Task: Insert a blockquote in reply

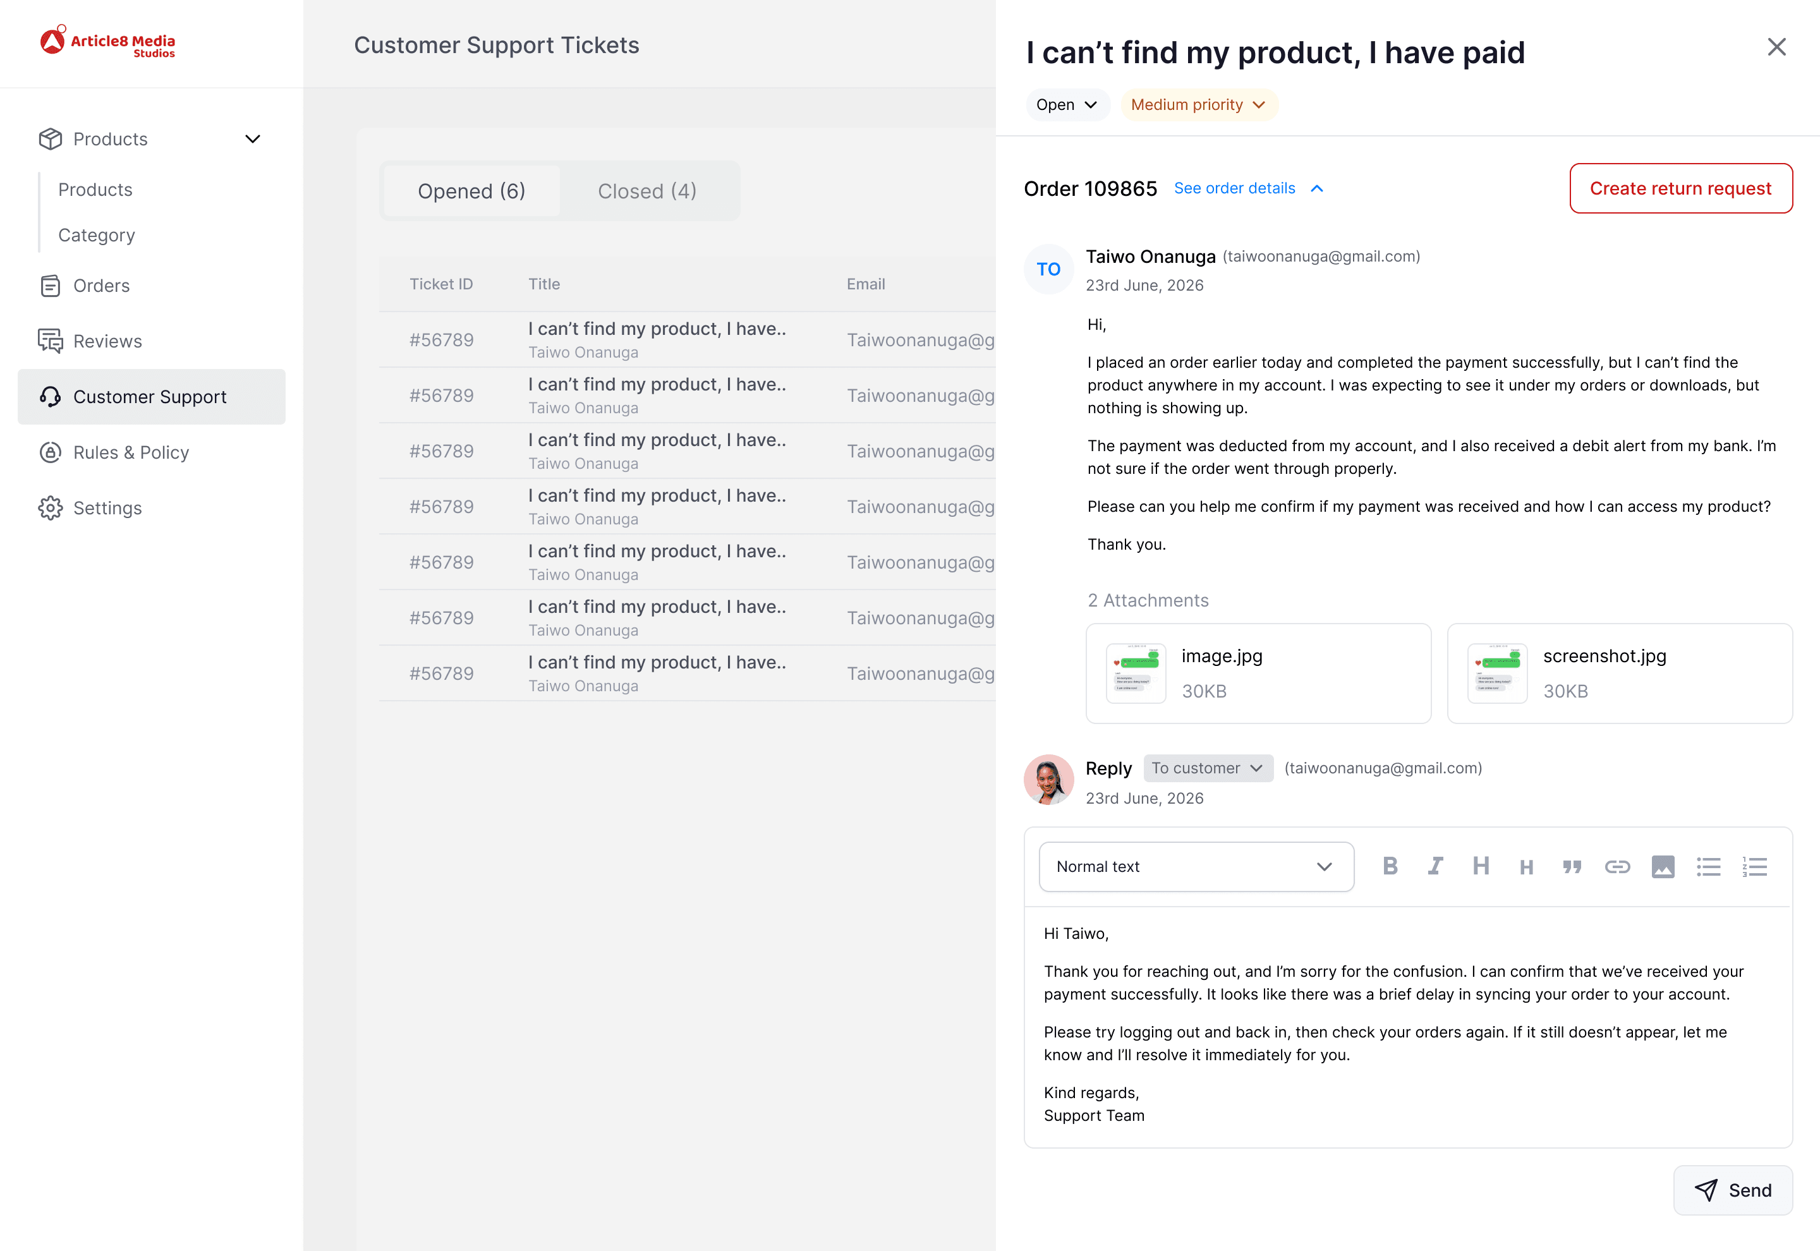Action: pos(1572,866)
